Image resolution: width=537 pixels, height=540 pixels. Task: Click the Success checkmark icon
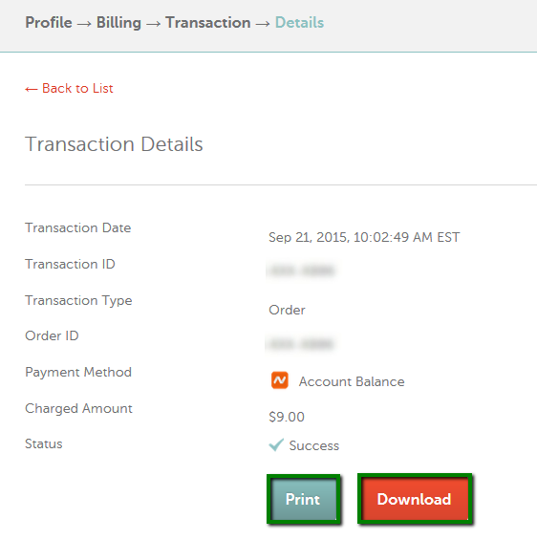[x=276, y=444]
